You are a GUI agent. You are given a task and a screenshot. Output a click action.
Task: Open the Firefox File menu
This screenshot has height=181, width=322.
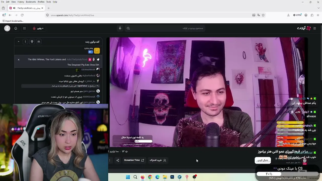[3, 2]
